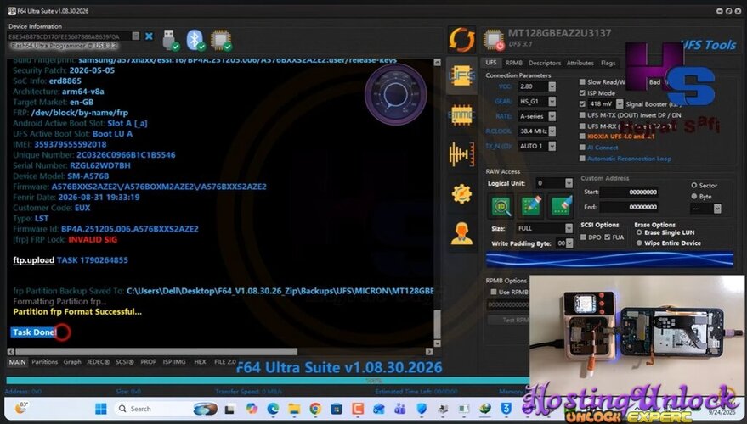Click the chip status icon in Device Information
Image resolution: width=747 pixels, height=424 pixels.
coord(221,41)
